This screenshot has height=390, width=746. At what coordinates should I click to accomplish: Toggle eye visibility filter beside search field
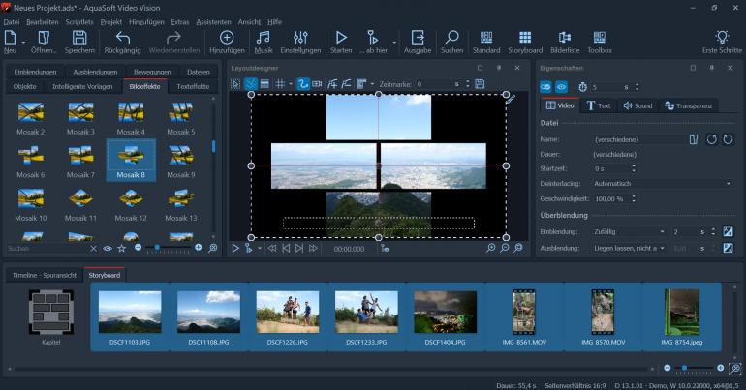click(108, 249)
